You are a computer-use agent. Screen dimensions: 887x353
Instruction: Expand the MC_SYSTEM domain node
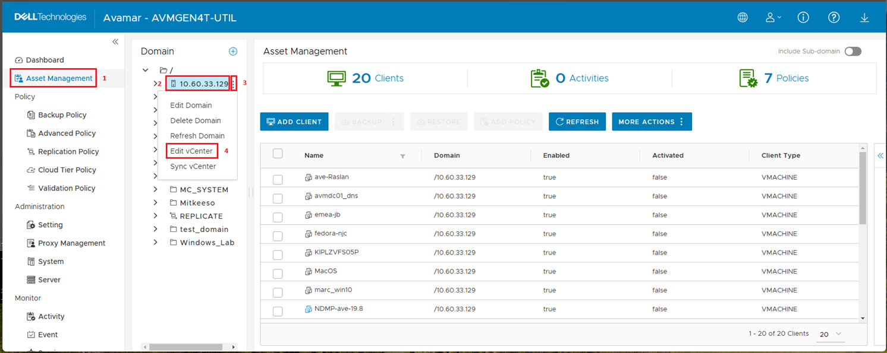pos(156,189)
